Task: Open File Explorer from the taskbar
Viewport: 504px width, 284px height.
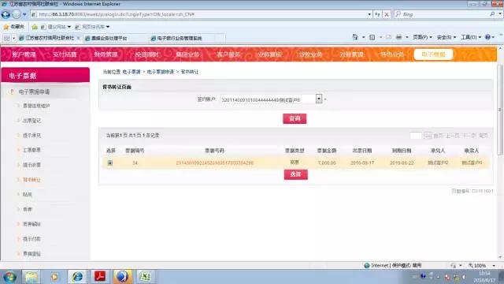Action: pos(31,277)
